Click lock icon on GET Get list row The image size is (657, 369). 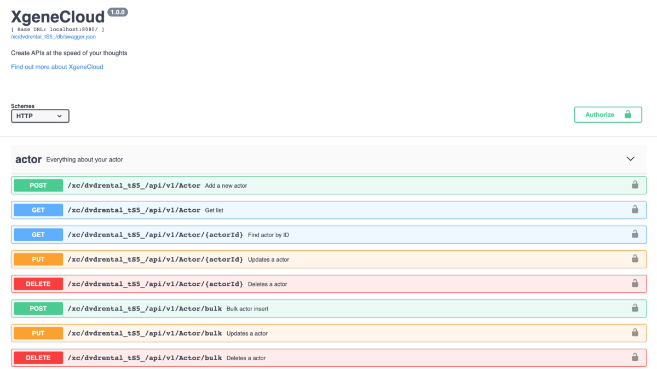[635, 210]
